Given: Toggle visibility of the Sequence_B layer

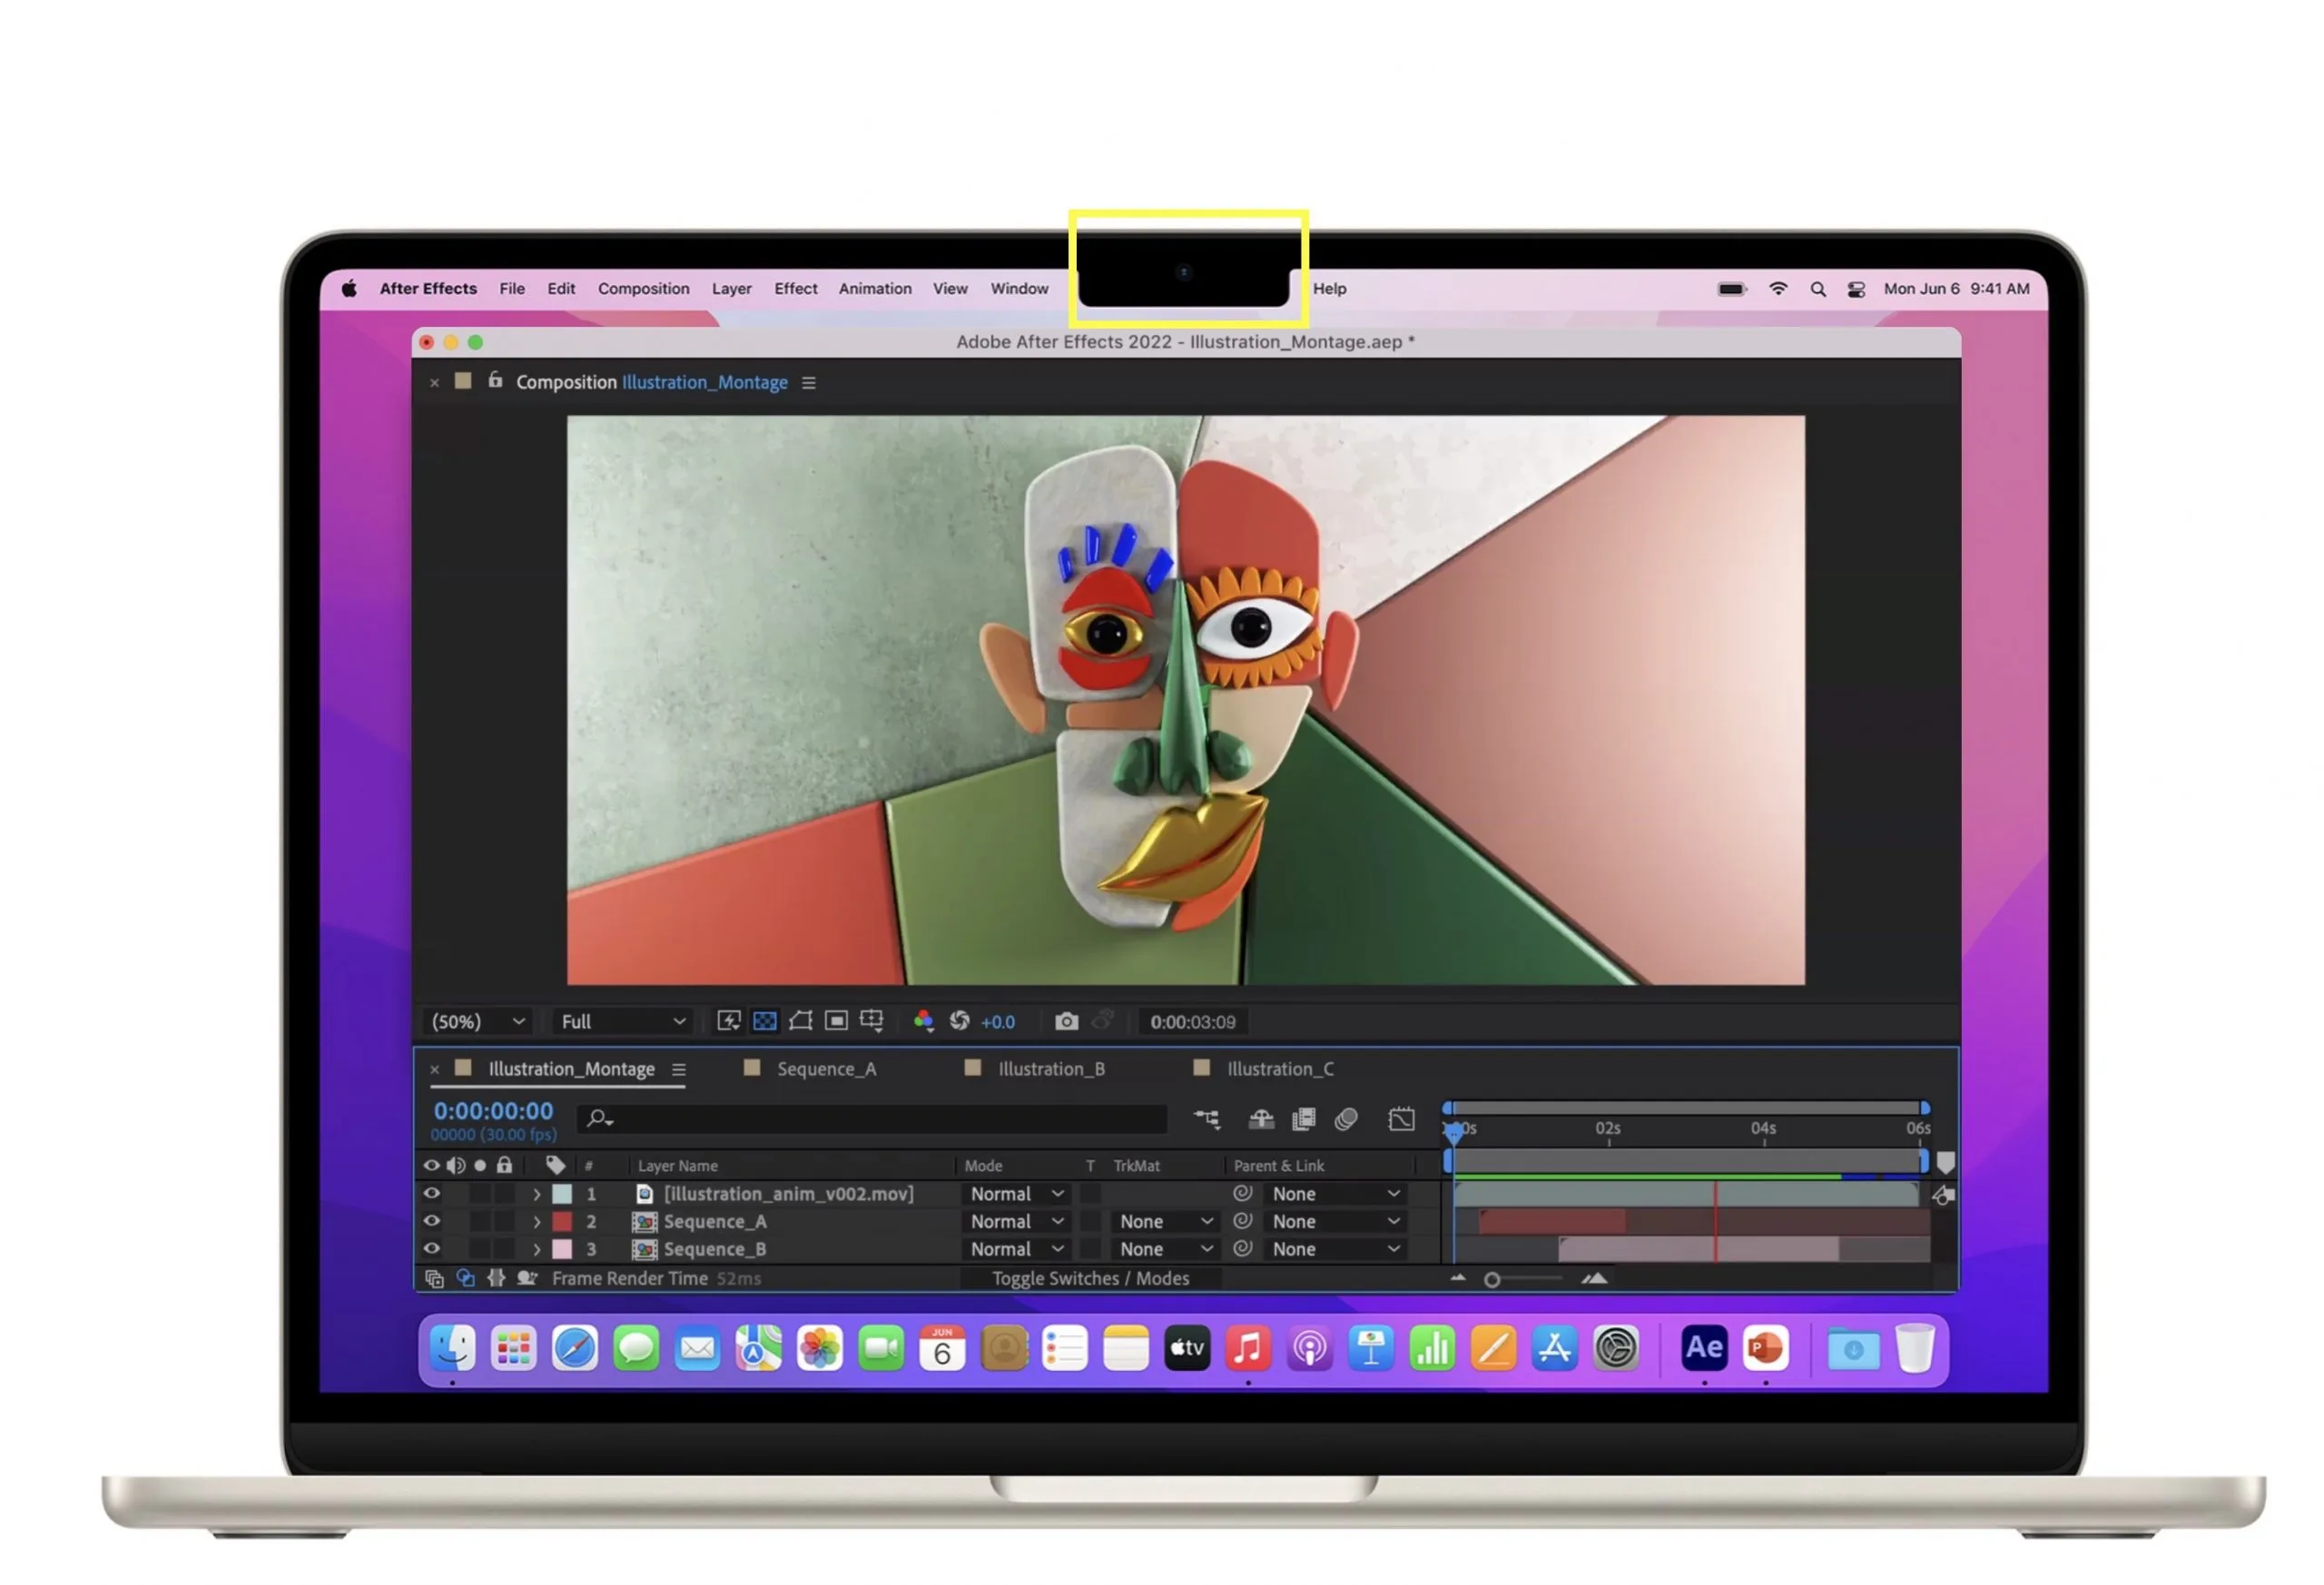Looking at the screenshot, I should click(431, 1249).
